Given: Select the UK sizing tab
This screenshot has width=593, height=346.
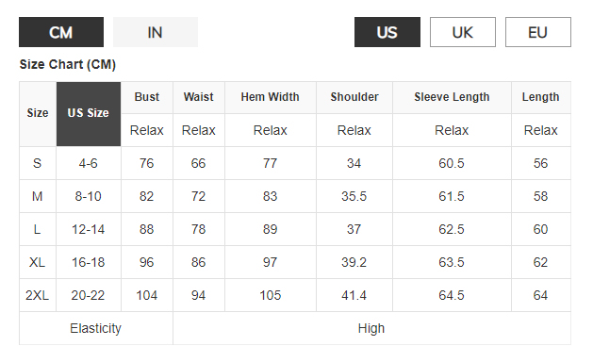Looking at the screenshot, I should point(463,32).
